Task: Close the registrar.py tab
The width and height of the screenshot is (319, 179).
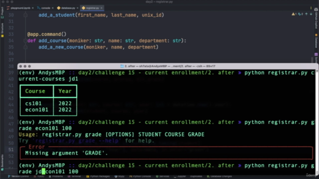Action: pos(101,8)
